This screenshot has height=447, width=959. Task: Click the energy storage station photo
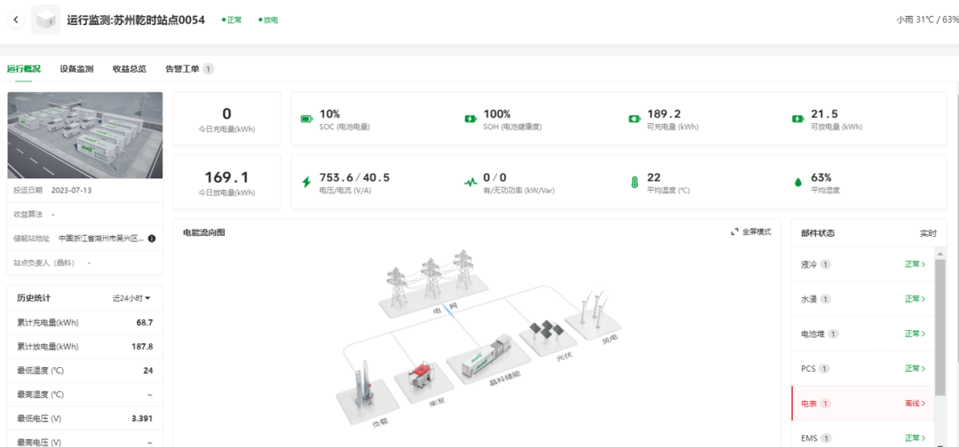[85, 136]
